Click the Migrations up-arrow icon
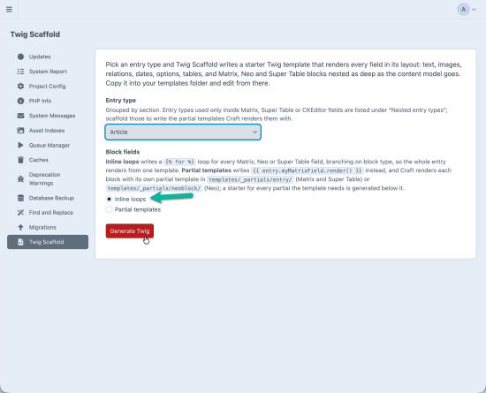This screenshot has width=486, height=393. coord(20,227)
